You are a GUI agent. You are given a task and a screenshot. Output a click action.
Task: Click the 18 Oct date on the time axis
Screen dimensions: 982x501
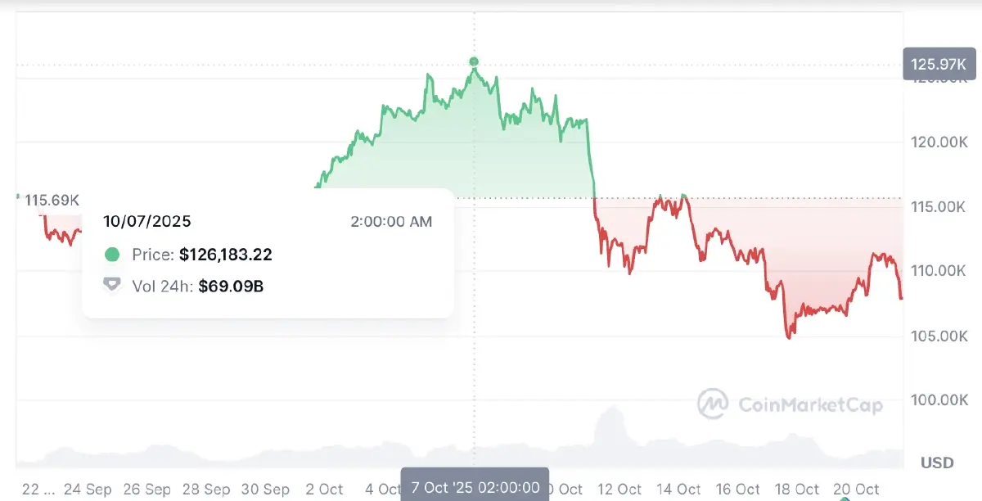tap(797, 489)
